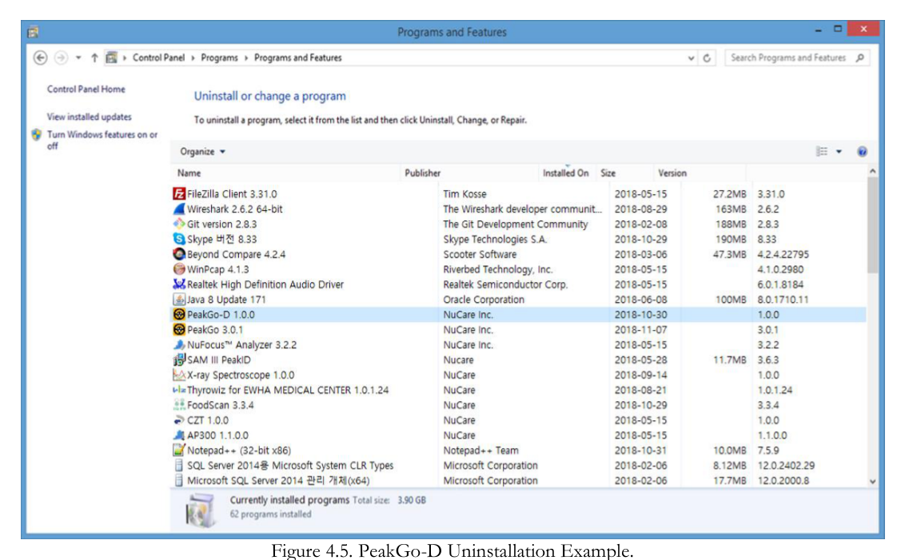Click the PeakGo 3.0.1 icon
This screenshot has width=905, height=560.
[179, 329]
